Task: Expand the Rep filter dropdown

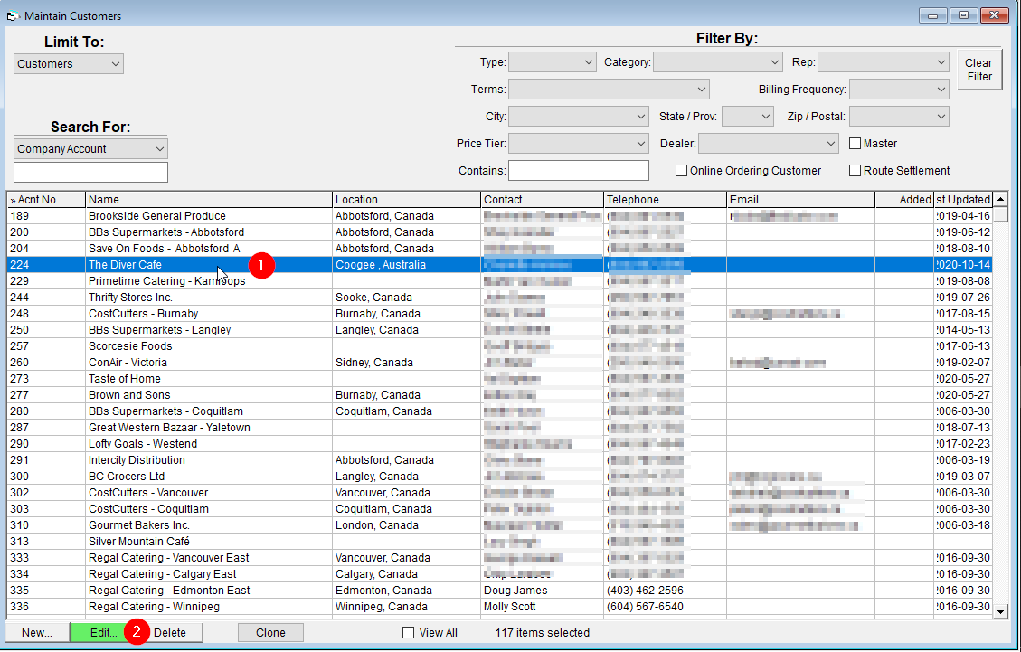Action: 883,62
